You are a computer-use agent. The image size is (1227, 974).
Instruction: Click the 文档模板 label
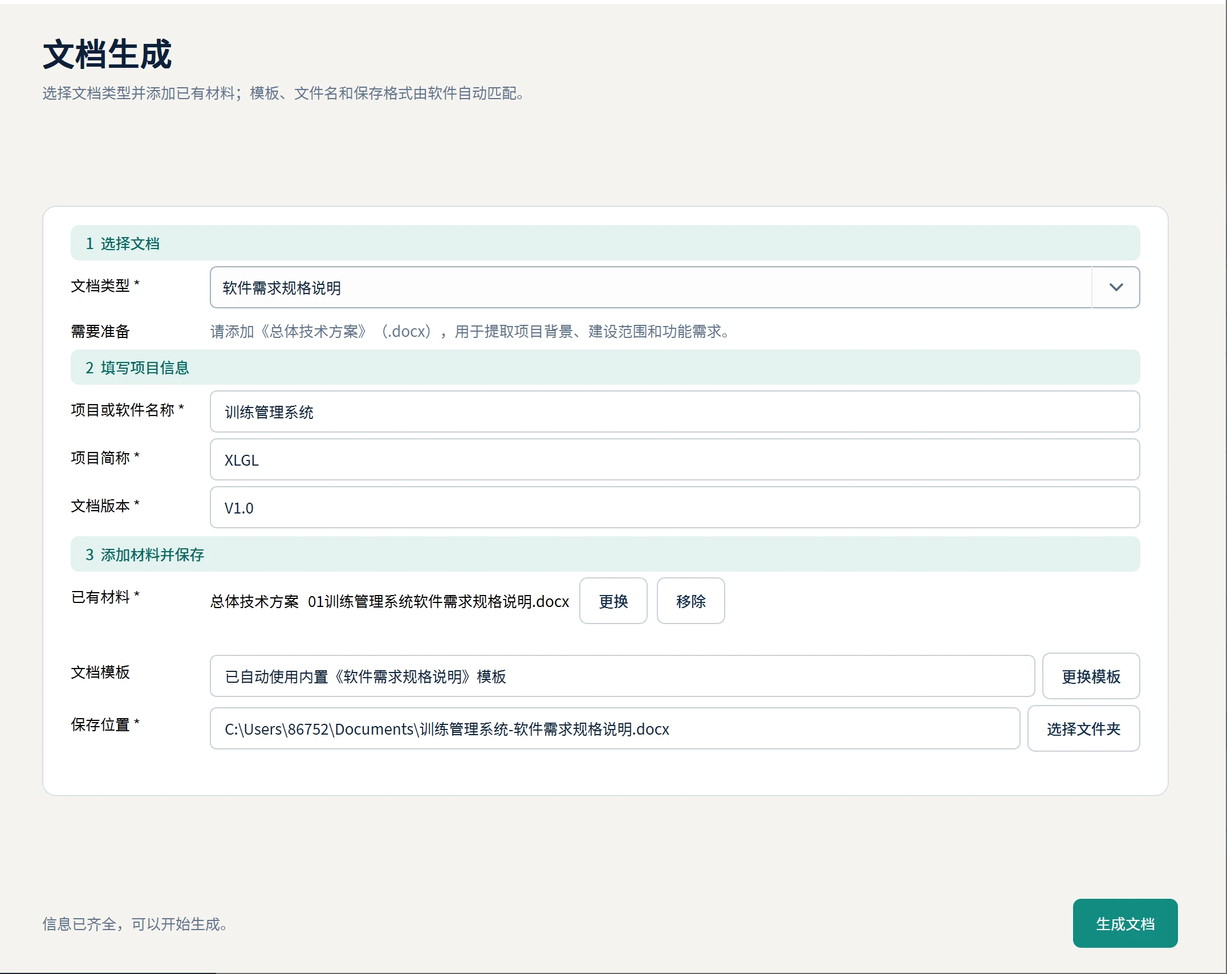pos(100,672)
